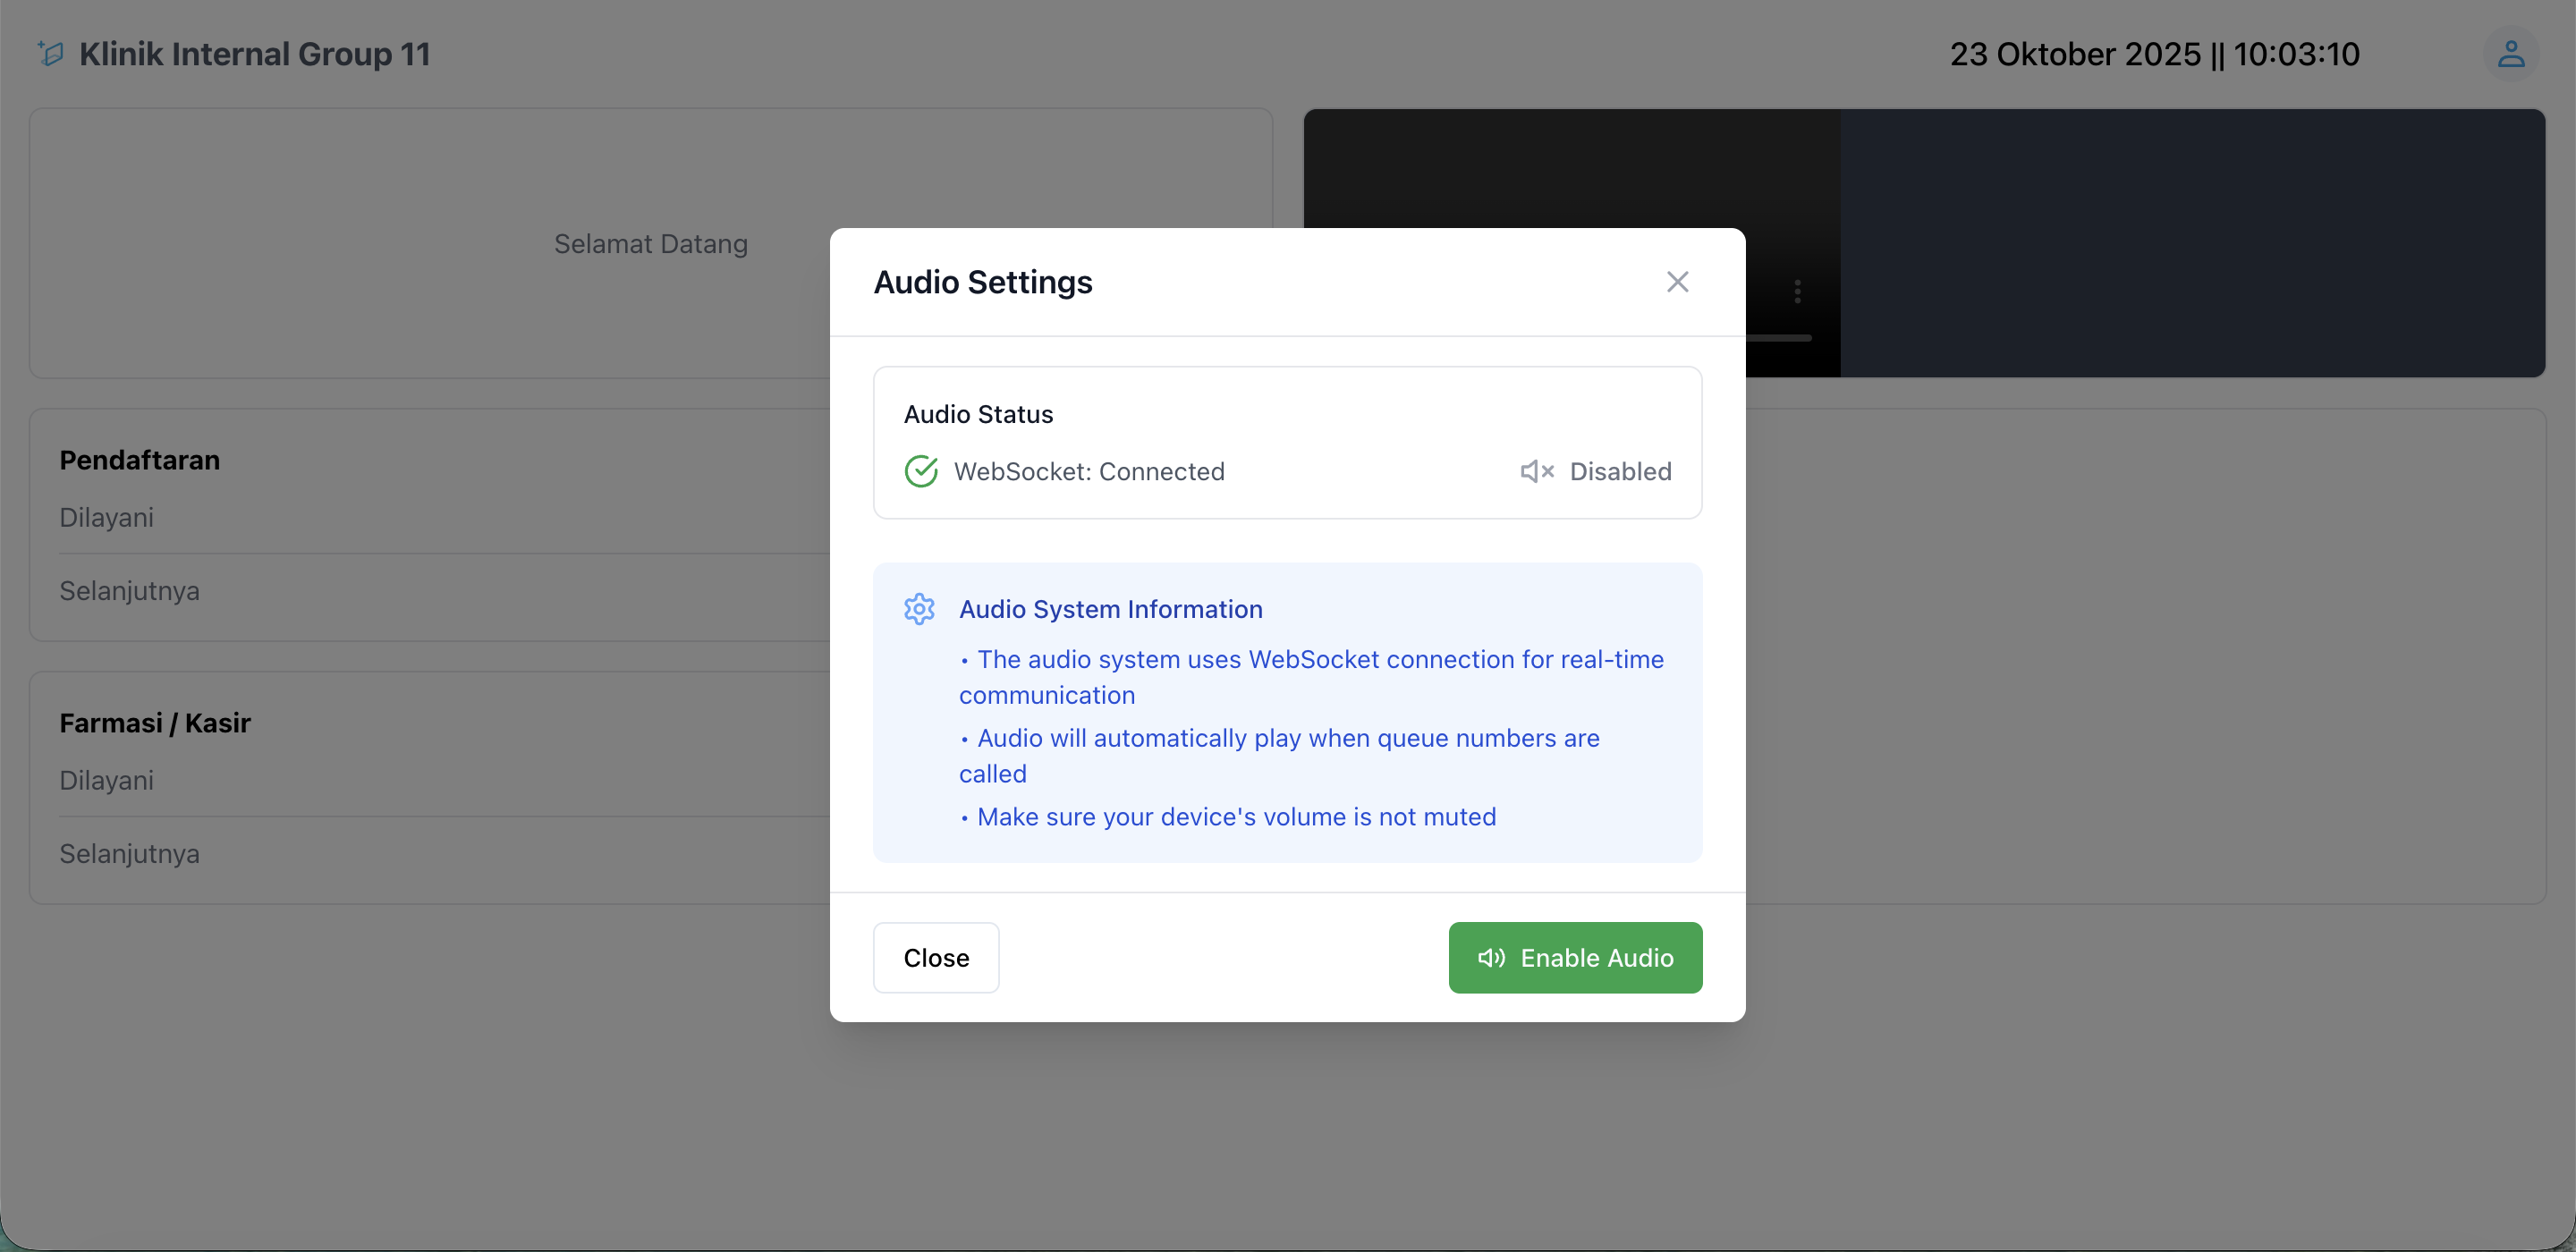Click the Klinik Internal Group 11 title

pos(254,54)
